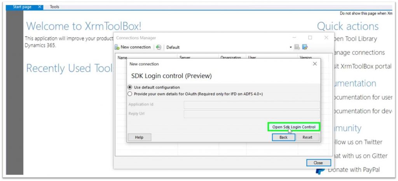Maximize the Connections Manager window
The image size is (398, 181).
pos(310,38)
